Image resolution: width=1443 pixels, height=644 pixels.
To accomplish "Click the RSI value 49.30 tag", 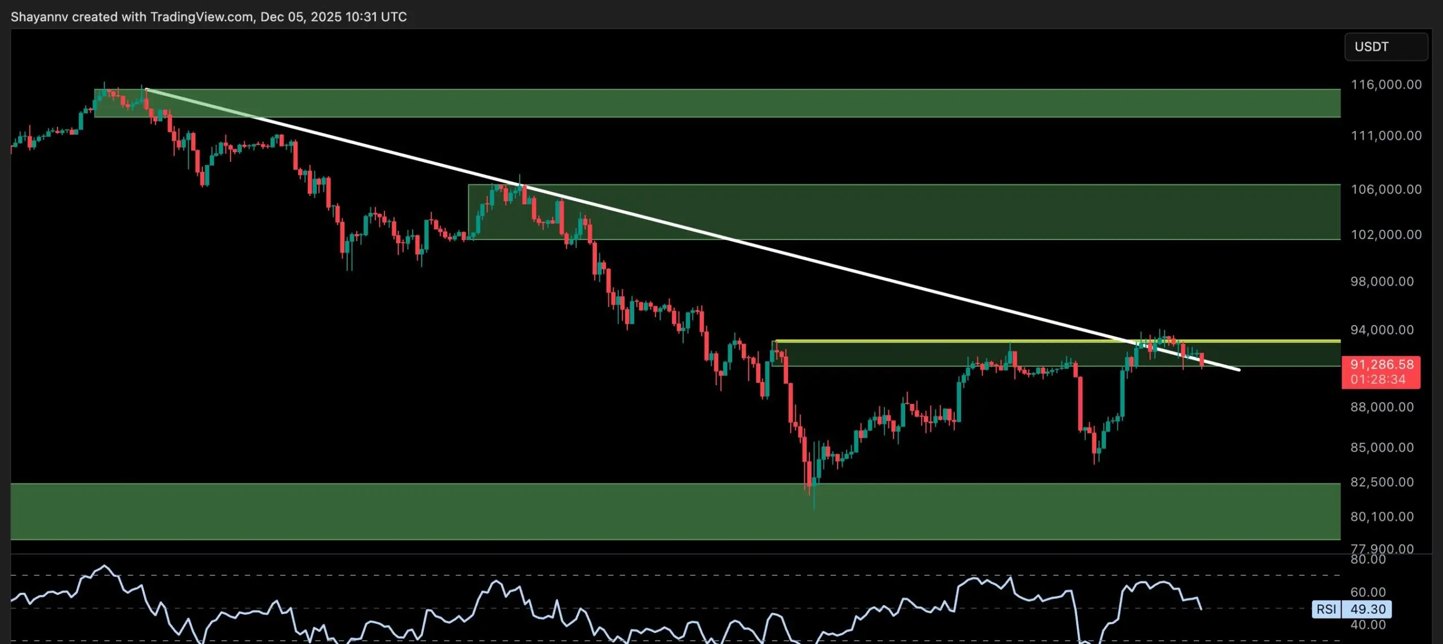I will [1367, 609].
